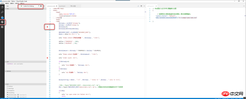Open the Explorer view in the activity bar
This screenshot has height=99, width=246.
coord(2,7)
